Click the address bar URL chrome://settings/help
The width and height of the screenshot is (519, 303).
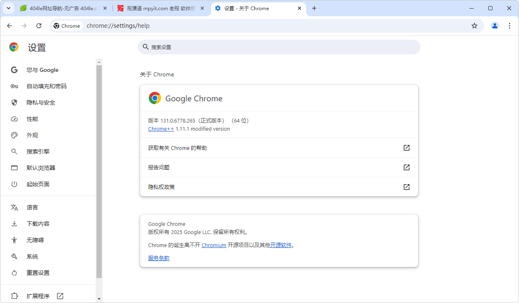pyautogui.click(x=118, y=26)
